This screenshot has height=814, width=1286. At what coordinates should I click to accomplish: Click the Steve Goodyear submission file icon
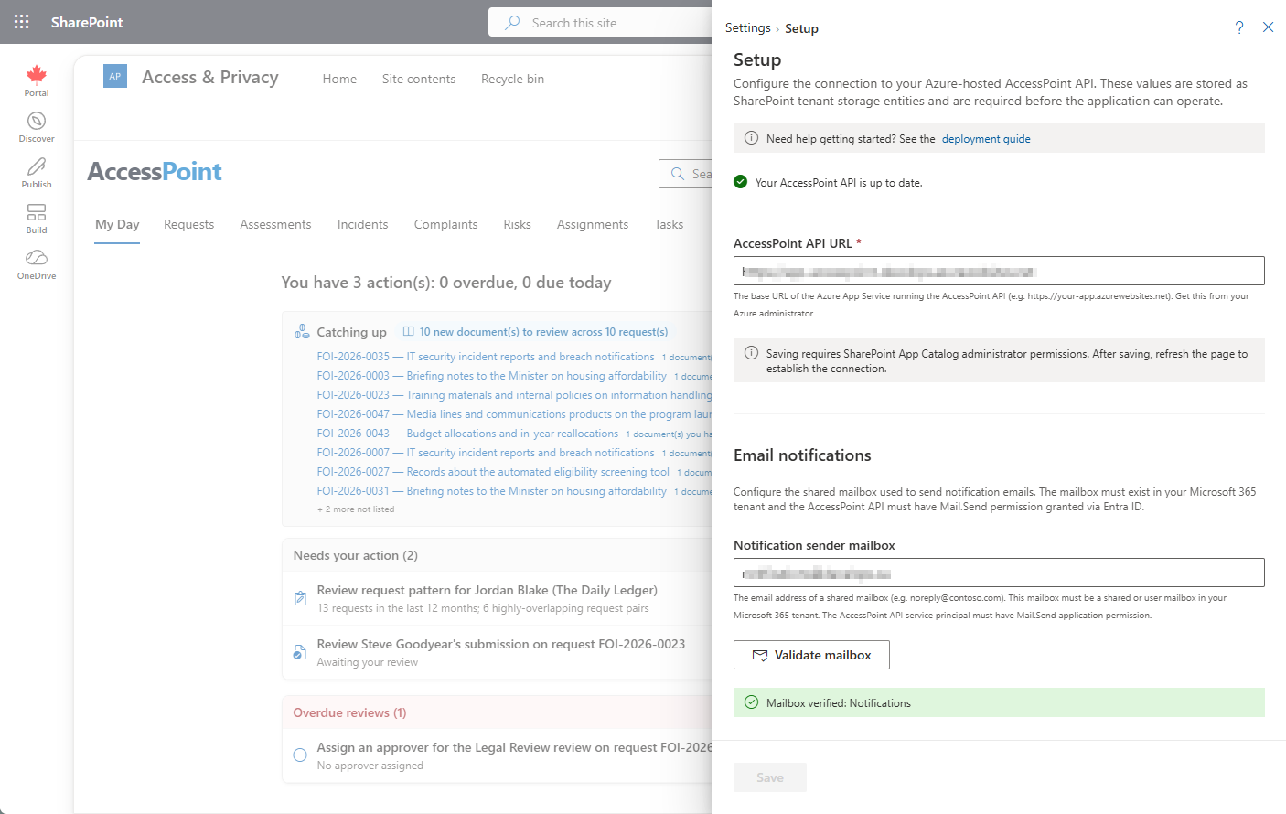pos(300,652)
